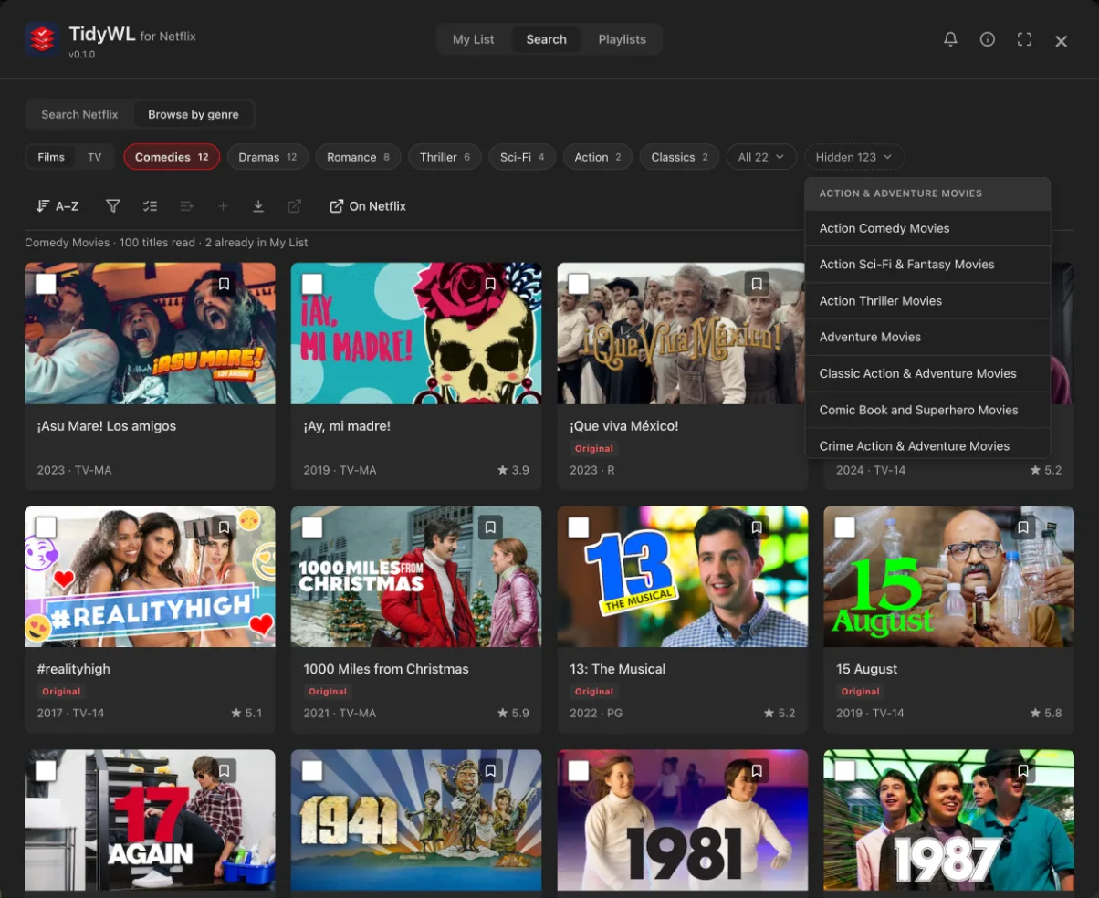Choose Action Comedy Movies from dropdown
Image resolution: width=1099 pixels, height=898 pixels.
click(927, 228)
